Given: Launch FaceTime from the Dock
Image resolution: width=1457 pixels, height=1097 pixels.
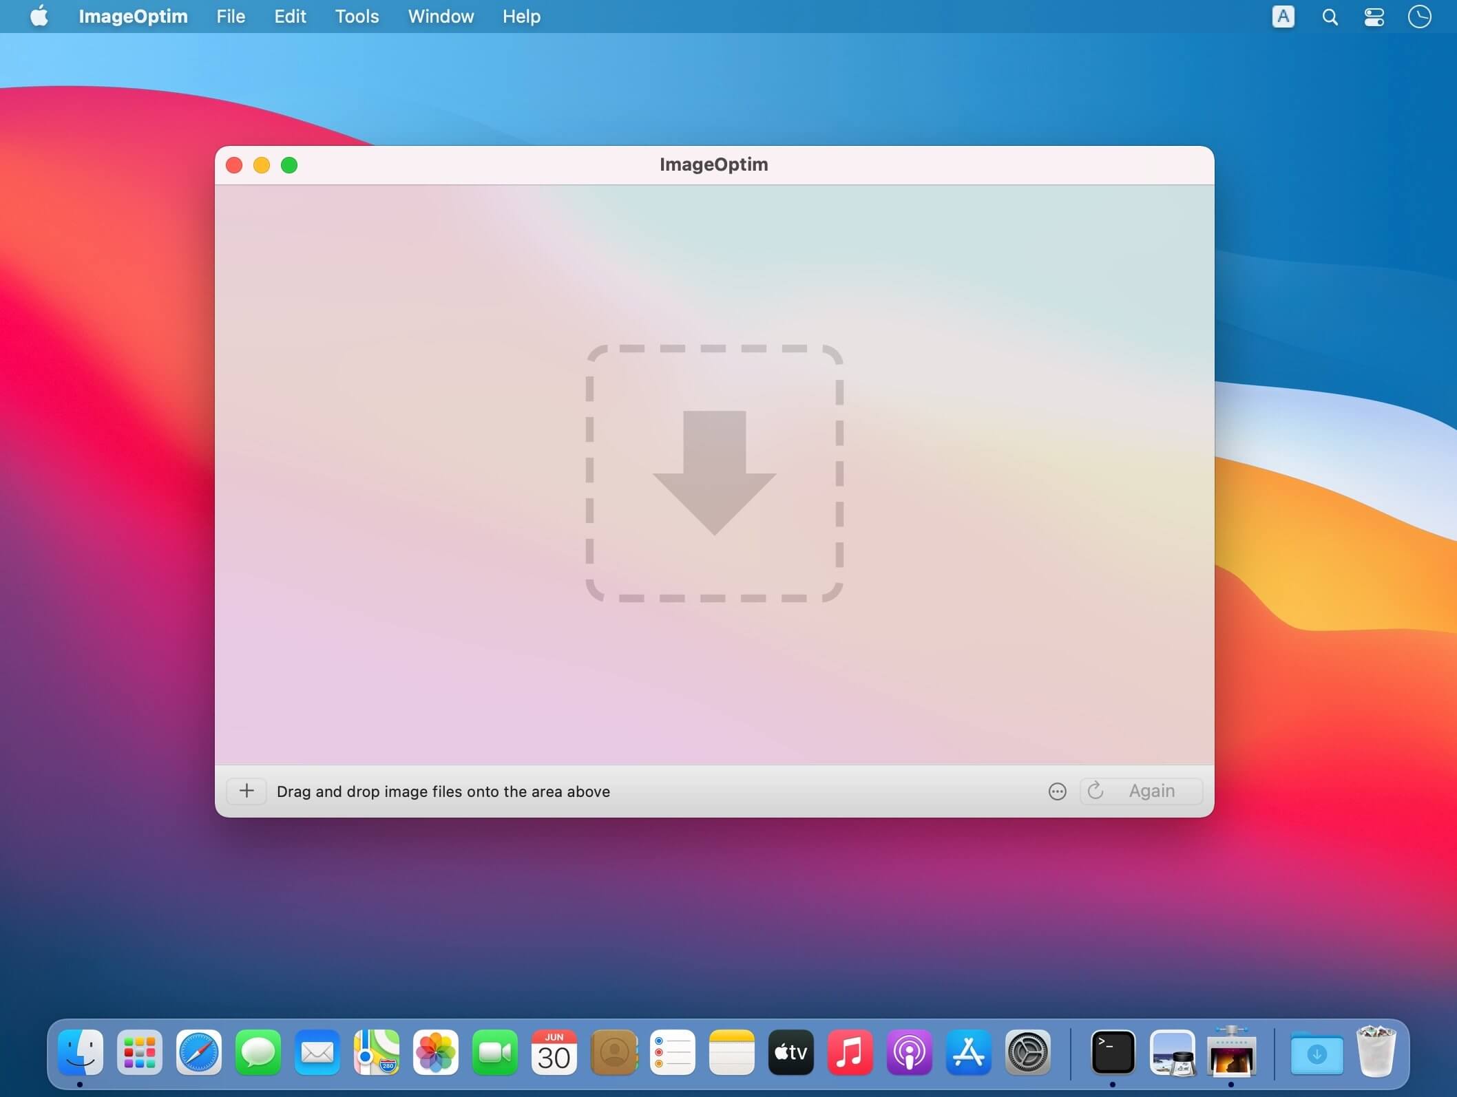Looking at the screenshot, I should (x=495, y=1052).
